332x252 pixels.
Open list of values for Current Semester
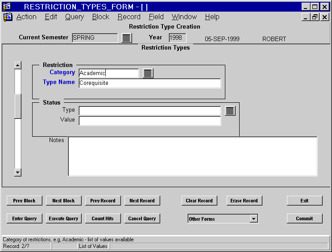tap(127, 38)
